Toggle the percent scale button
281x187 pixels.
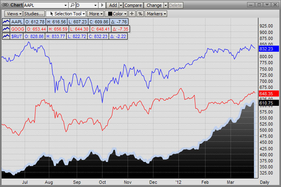140,14
